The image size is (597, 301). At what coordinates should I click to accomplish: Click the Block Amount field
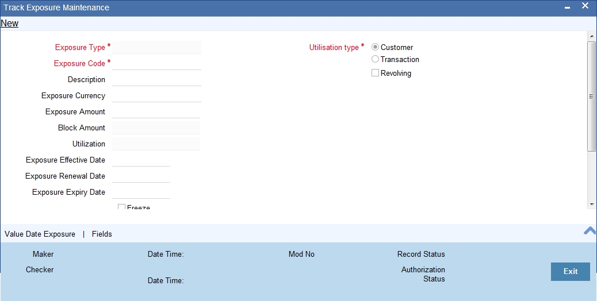(156, 128)
